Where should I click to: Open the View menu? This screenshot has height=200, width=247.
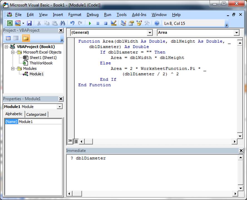click(x=43, y=15)
